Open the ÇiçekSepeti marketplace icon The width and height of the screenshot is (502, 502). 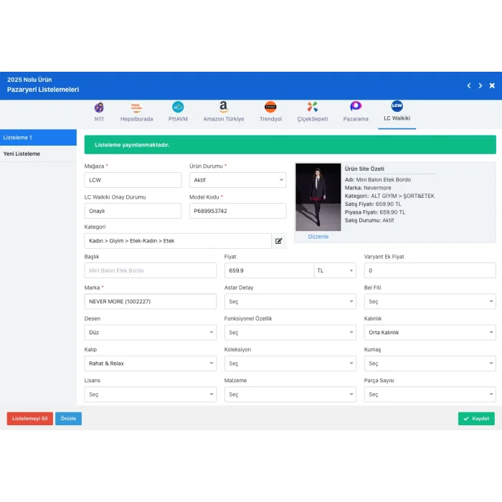[x=313, y=107]
